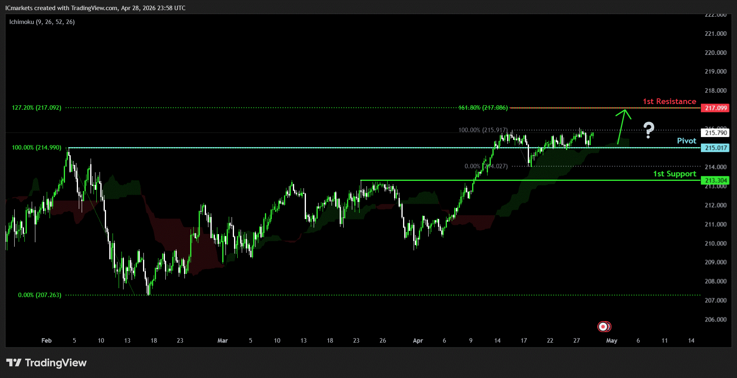The width and height of the screenshot is (737, 378).
Task: Select the Pivot text label
Action: click(686, 141)
